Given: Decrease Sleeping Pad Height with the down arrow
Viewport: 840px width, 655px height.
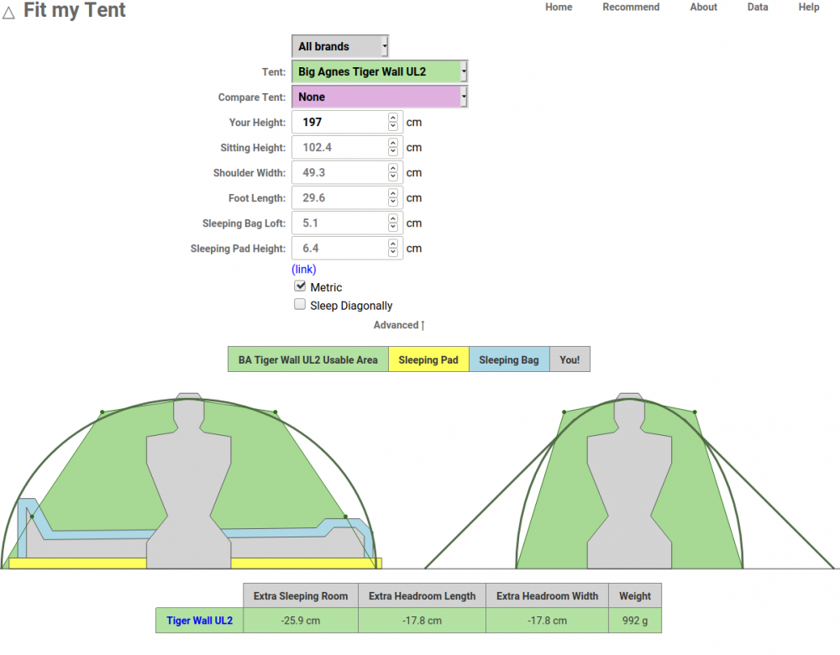Looking at the screenshot, I should click(392, 253).
